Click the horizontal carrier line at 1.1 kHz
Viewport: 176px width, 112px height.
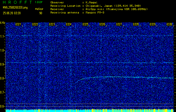click(90, 35)
